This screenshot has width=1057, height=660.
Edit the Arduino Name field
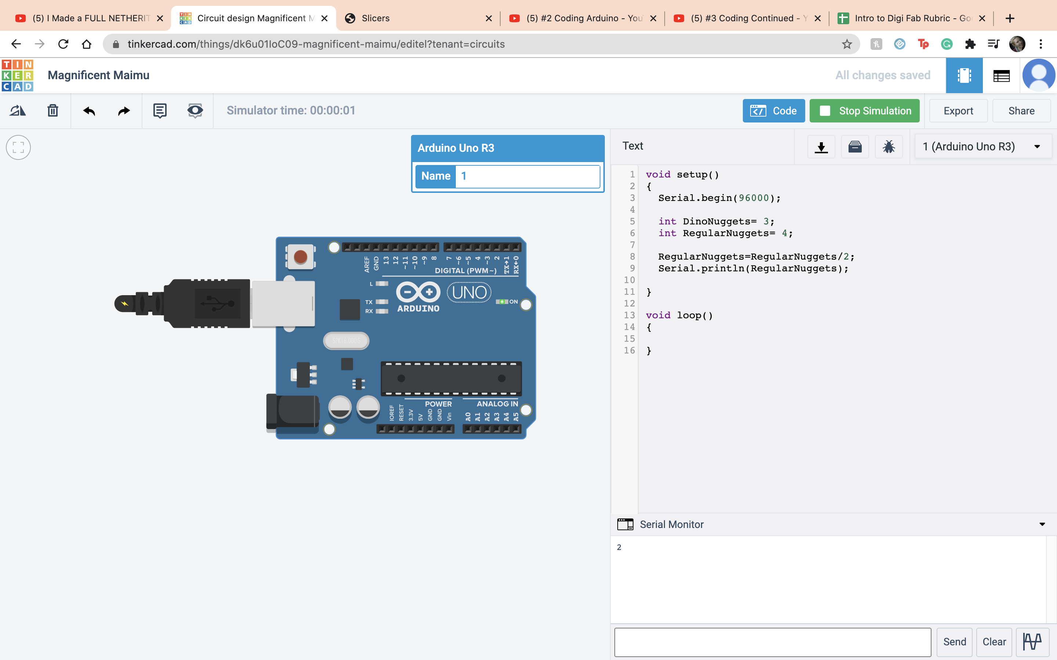[527, 176]
